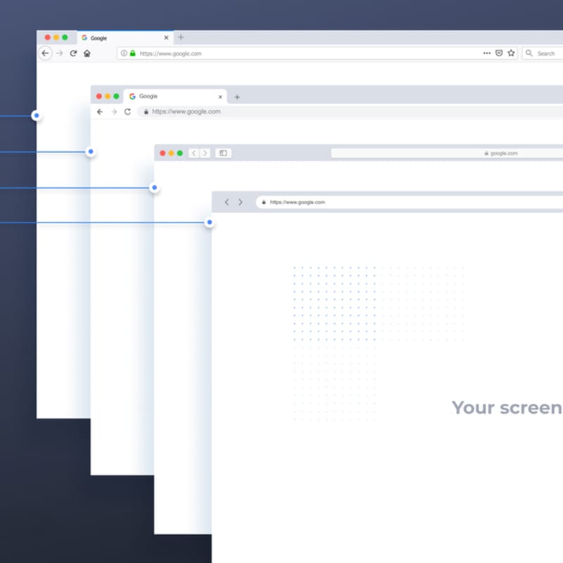Image resolution: width=563 pixels, height=563 pixels.
Task: Click the blue callout dot near the Safari window
Action: (x=153, y=187)
